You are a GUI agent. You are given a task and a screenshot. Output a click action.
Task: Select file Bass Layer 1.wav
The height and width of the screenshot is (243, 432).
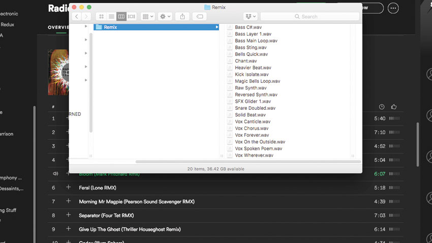(253, 34)
